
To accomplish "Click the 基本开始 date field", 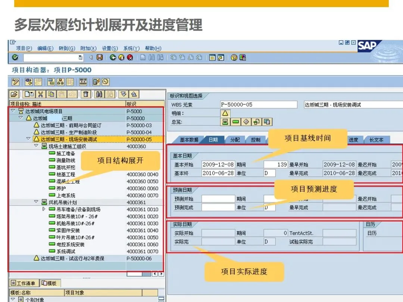I will [218, 164].
